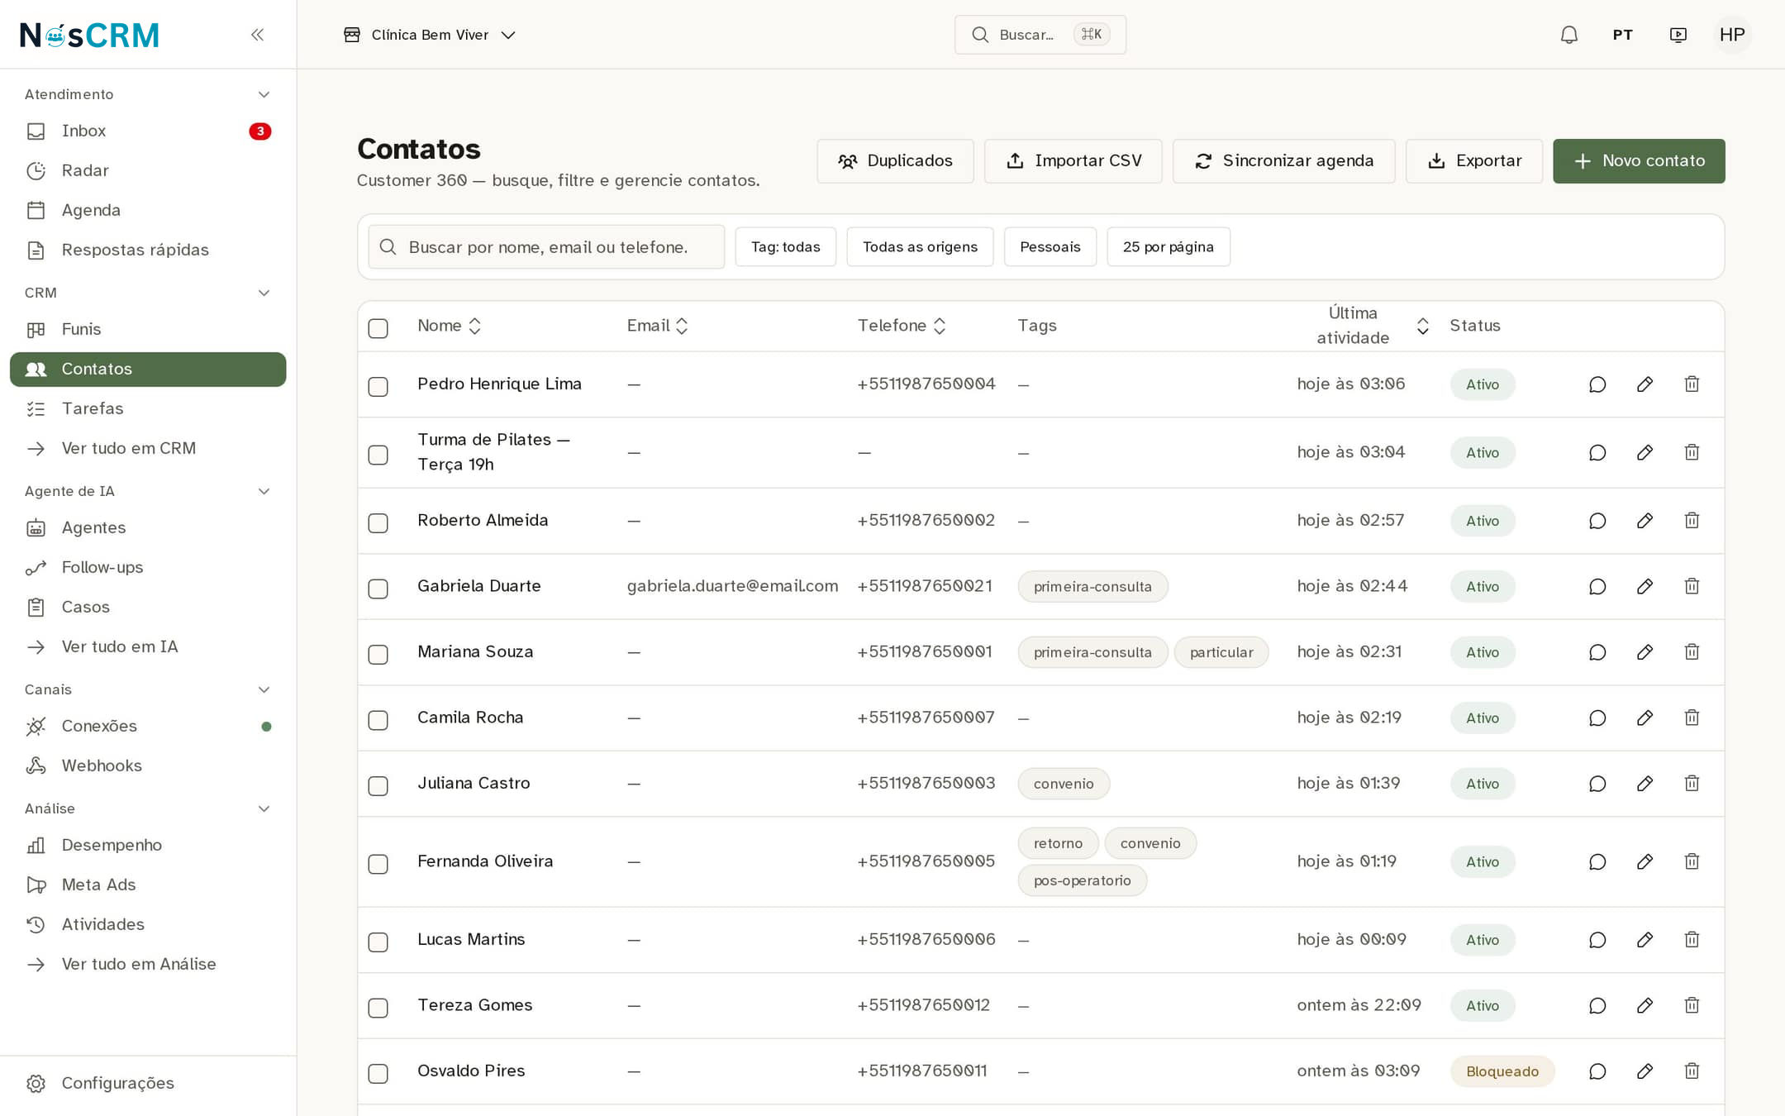Click the HP user avatar

1732,35
